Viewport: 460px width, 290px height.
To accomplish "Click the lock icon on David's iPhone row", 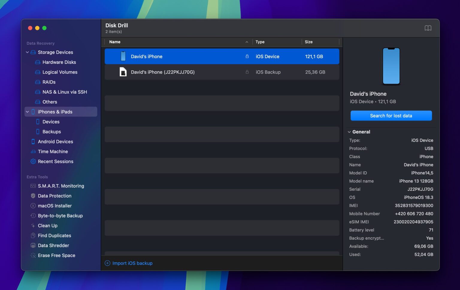I will point(247,56).
